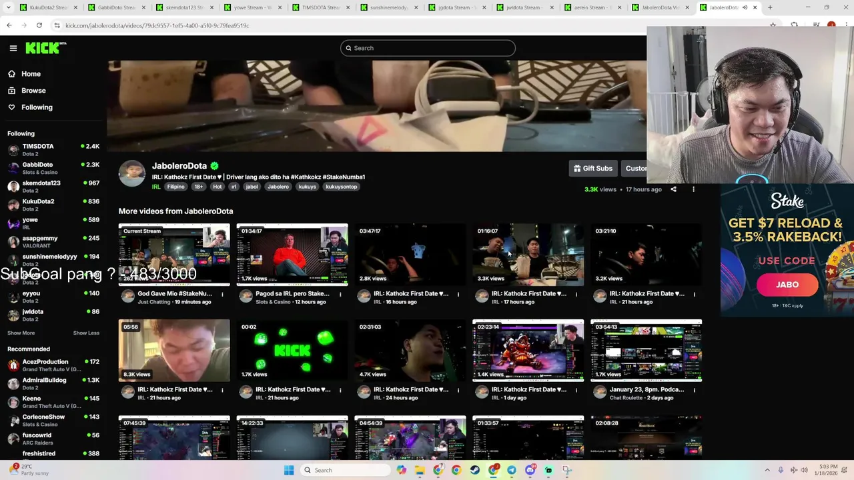This screenshot has width=854, height=480.
Task: Open the Kick hamburger sidebar menu
Action: 13,48
